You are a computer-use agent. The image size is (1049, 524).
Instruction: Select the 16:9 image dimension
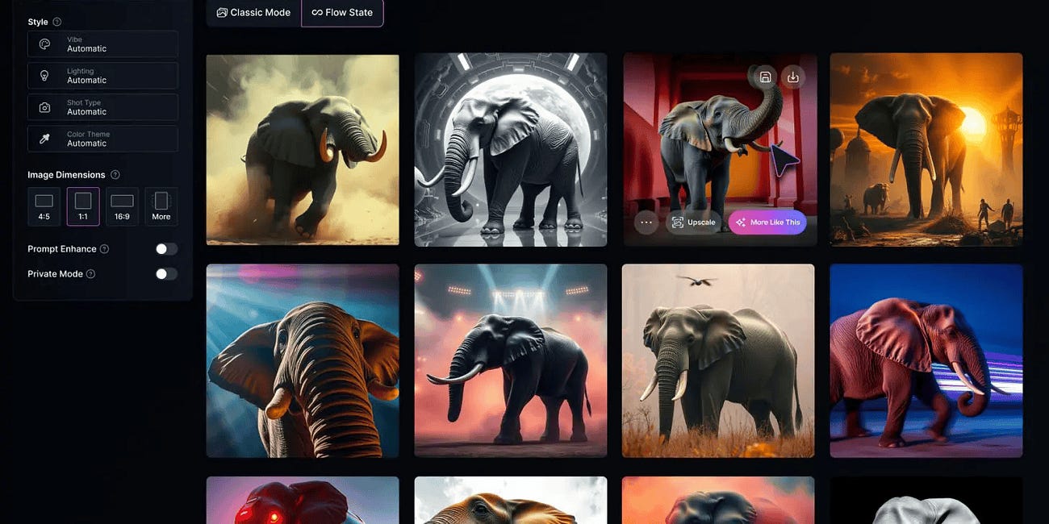122,206
